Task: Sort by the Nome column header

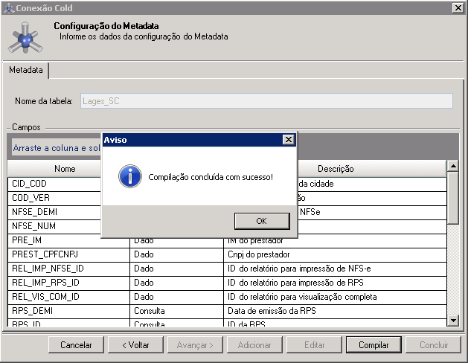Action: pyautogui.click(x=65, y=169)
